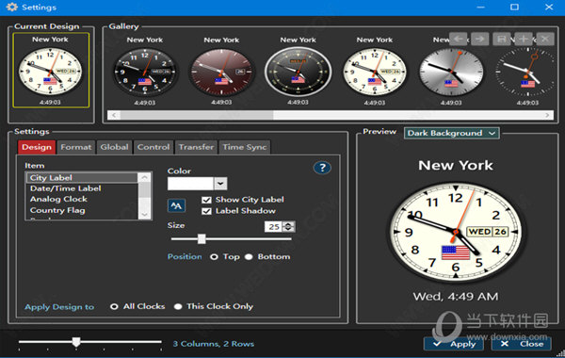Select Date/Time Label in the Item list

[x=82, y=188]
